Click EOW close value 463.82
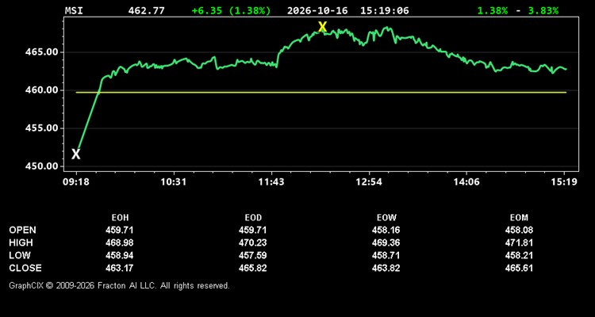Viewport: 595px width, 317px height. [x=386, y=268]
